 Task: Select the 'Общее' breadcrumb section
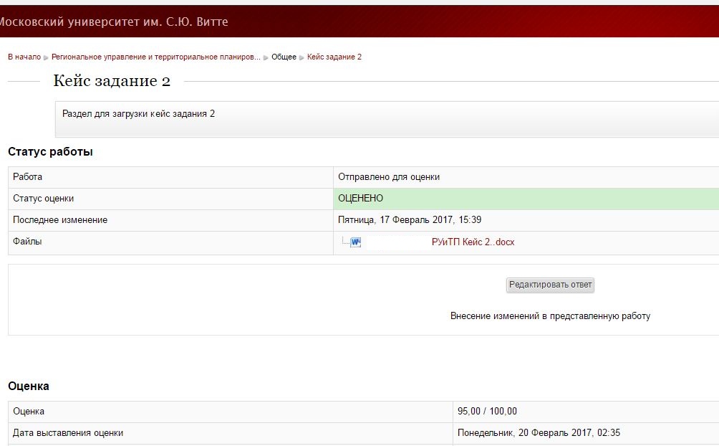click(284, 57)
